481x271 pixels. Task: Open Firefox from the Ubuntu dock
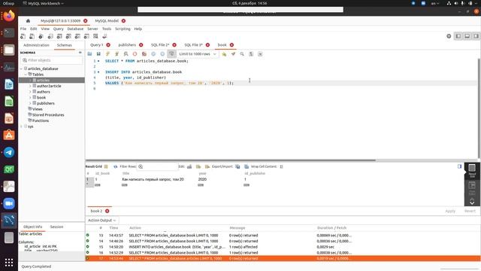pos(9,16)
